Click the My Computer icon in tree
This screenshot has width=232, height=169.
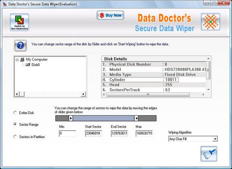(x=22, y=60)
